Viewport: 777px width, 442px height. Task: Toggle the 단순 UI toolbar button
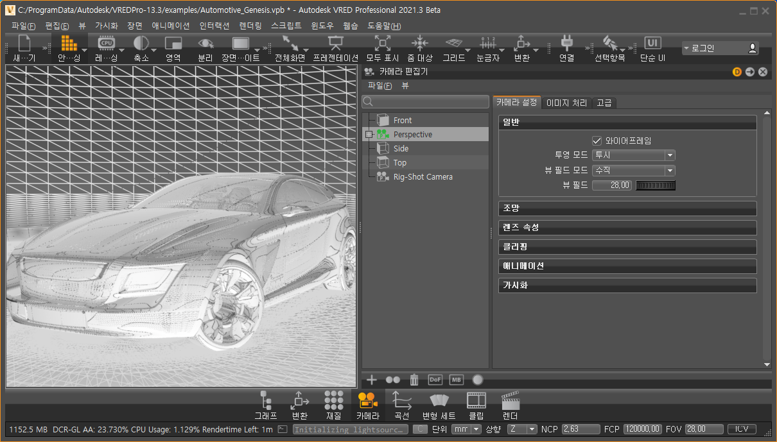coord(652,44)
